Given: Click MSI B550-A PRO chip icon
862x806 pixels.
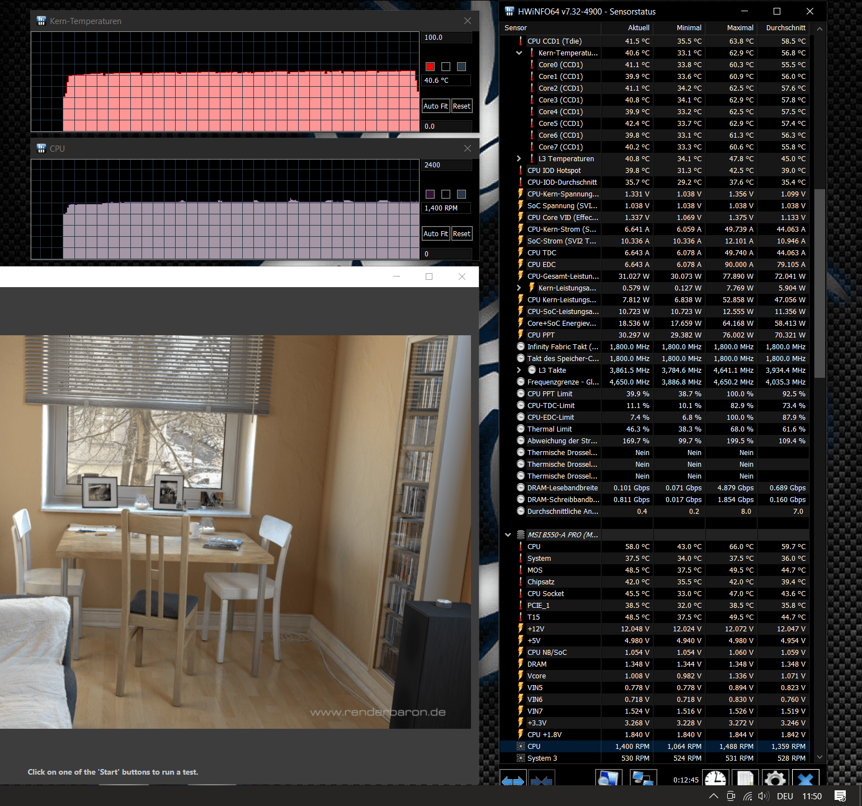Looking at the screenshot, I should pyautogui.click(x=521, y=535).
